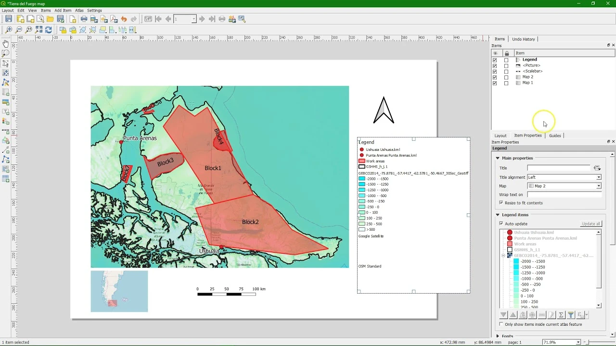This screenshot has width=616, height=346.
Task: Click the North arrow picture on layout
Action: click(384, 111)
